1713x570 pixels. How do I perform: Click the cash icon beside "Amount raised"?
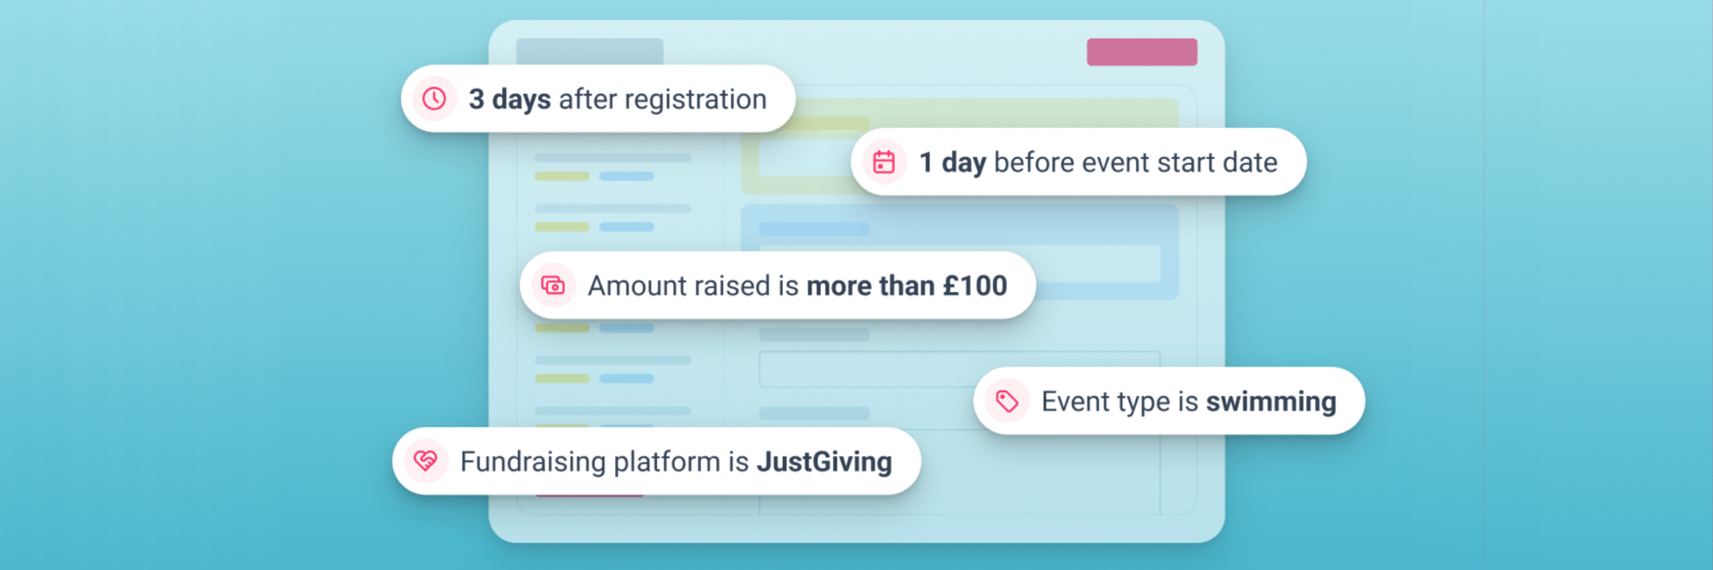pos(553,286)
